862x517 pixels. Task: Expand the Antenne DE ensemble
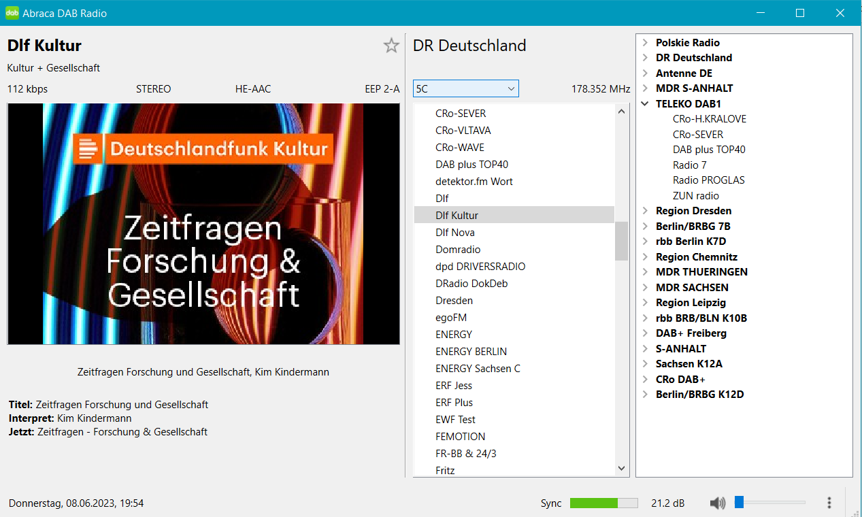click(645, 73)
